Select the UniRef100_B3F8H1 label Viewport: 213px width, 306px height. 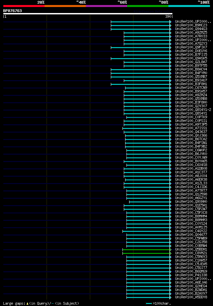click(x=191, y=84)
